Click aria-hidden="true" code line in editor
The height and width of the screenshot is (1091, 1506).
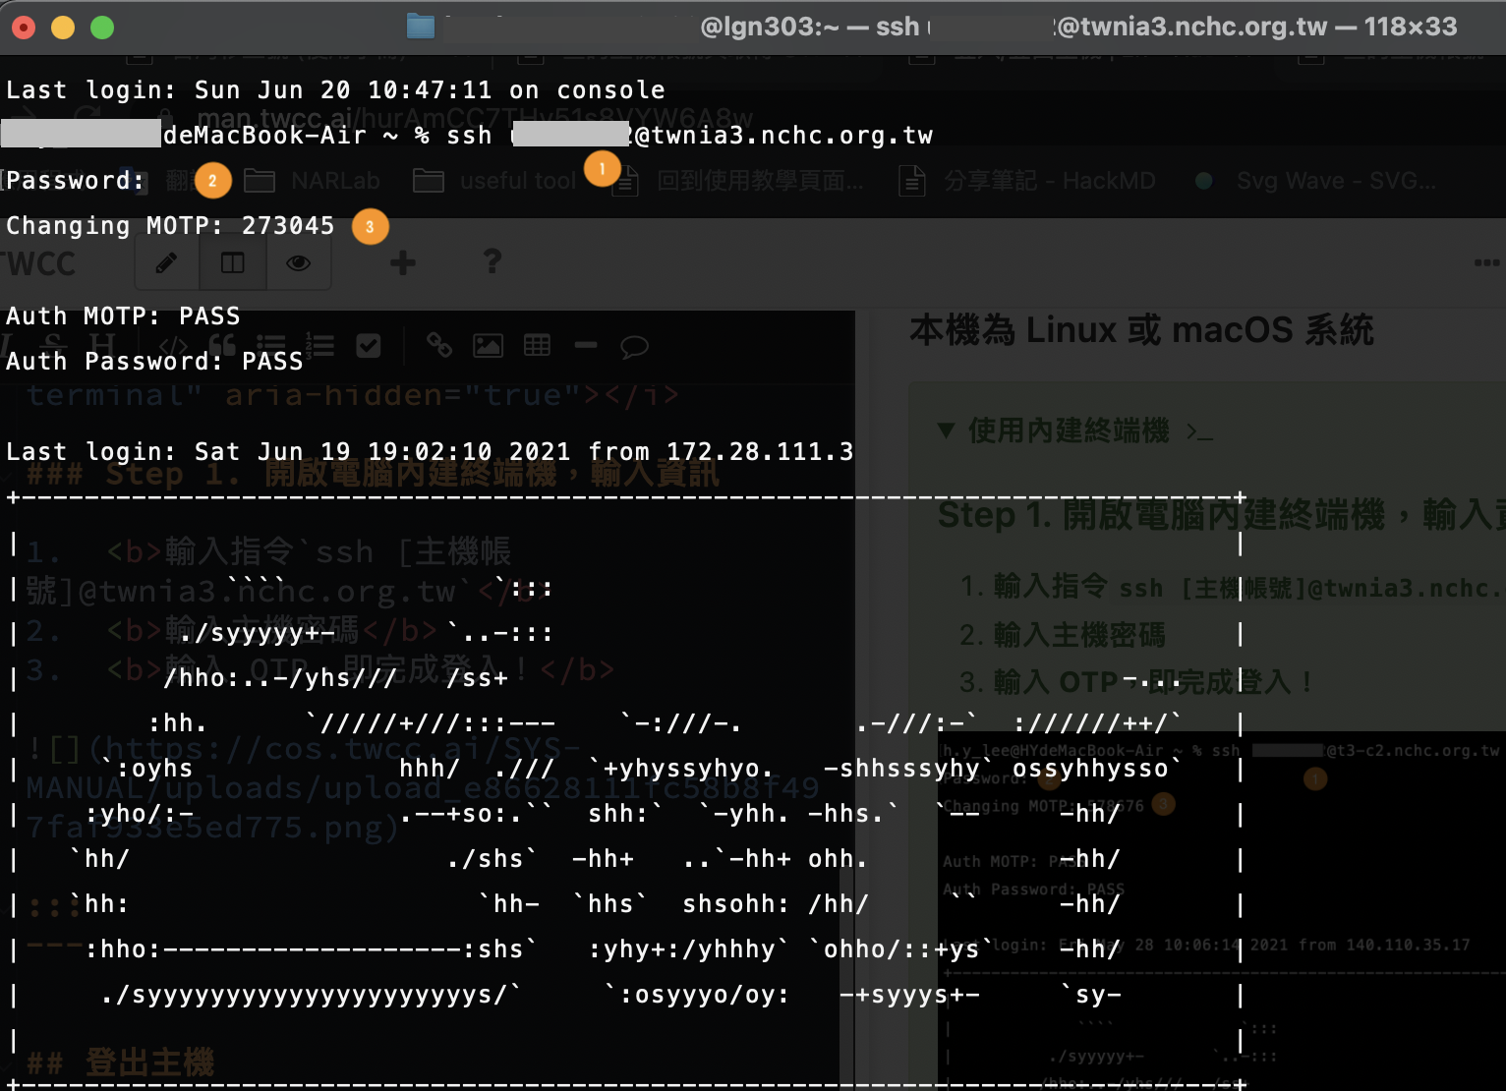tap(353, 395)
